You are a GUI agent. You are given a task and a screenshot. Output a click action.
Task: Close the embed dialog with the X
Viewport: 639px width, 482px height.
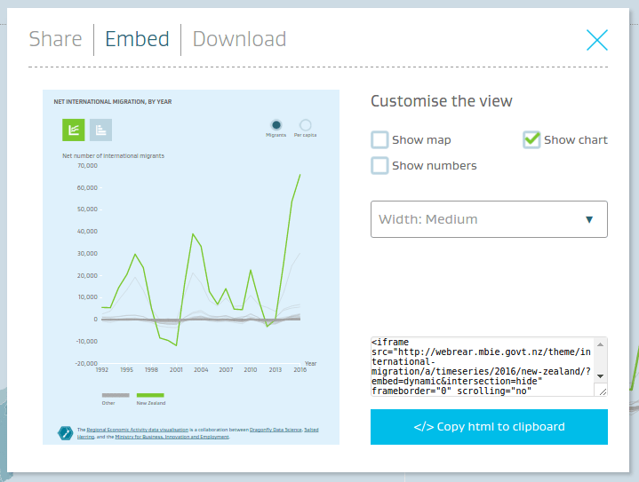(x=596, y=39)
